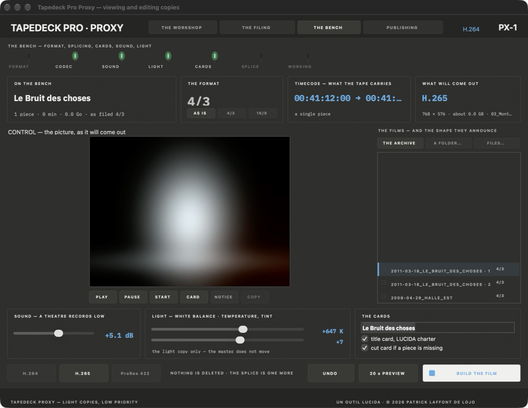Click the CARD button

(x=194, y=297)
